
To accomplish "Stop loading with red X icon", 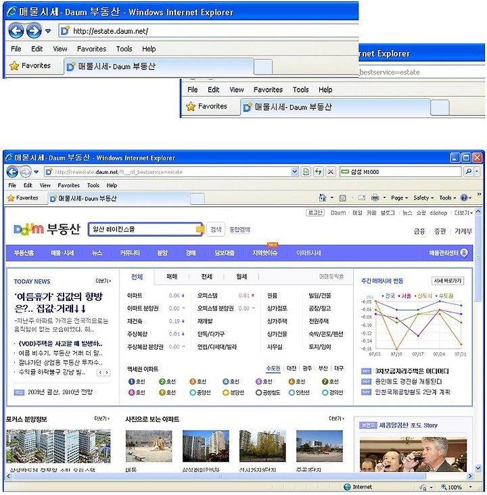I will click(330, 172).
